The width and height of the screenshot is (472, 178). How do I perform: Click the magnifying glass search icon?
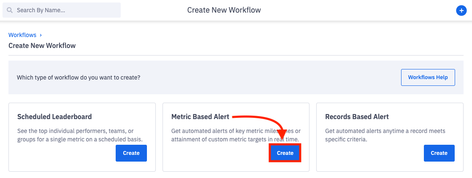10,10
